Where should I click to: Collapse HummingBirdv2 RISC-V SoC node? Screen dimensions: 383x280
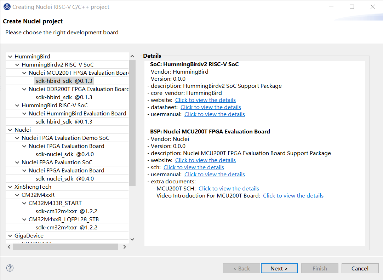(x=17, y=65)
